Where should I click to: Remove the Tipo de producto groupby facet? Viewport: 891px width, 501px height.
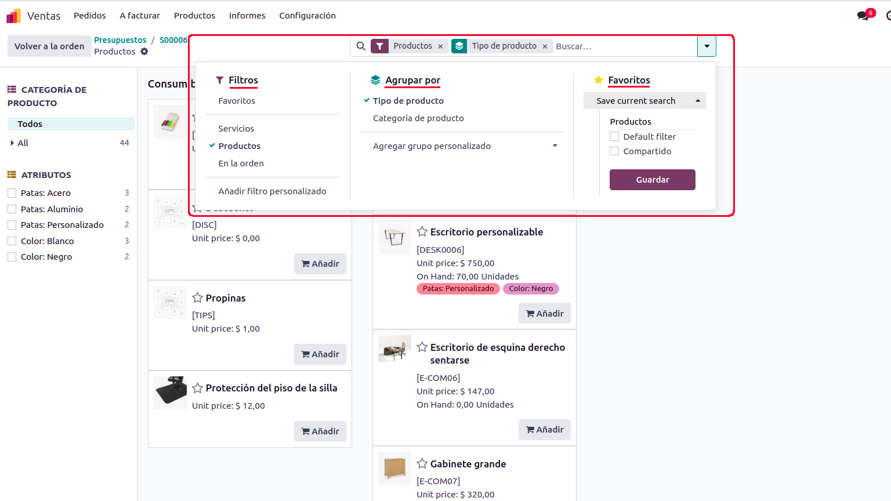[x=544, y=46]
